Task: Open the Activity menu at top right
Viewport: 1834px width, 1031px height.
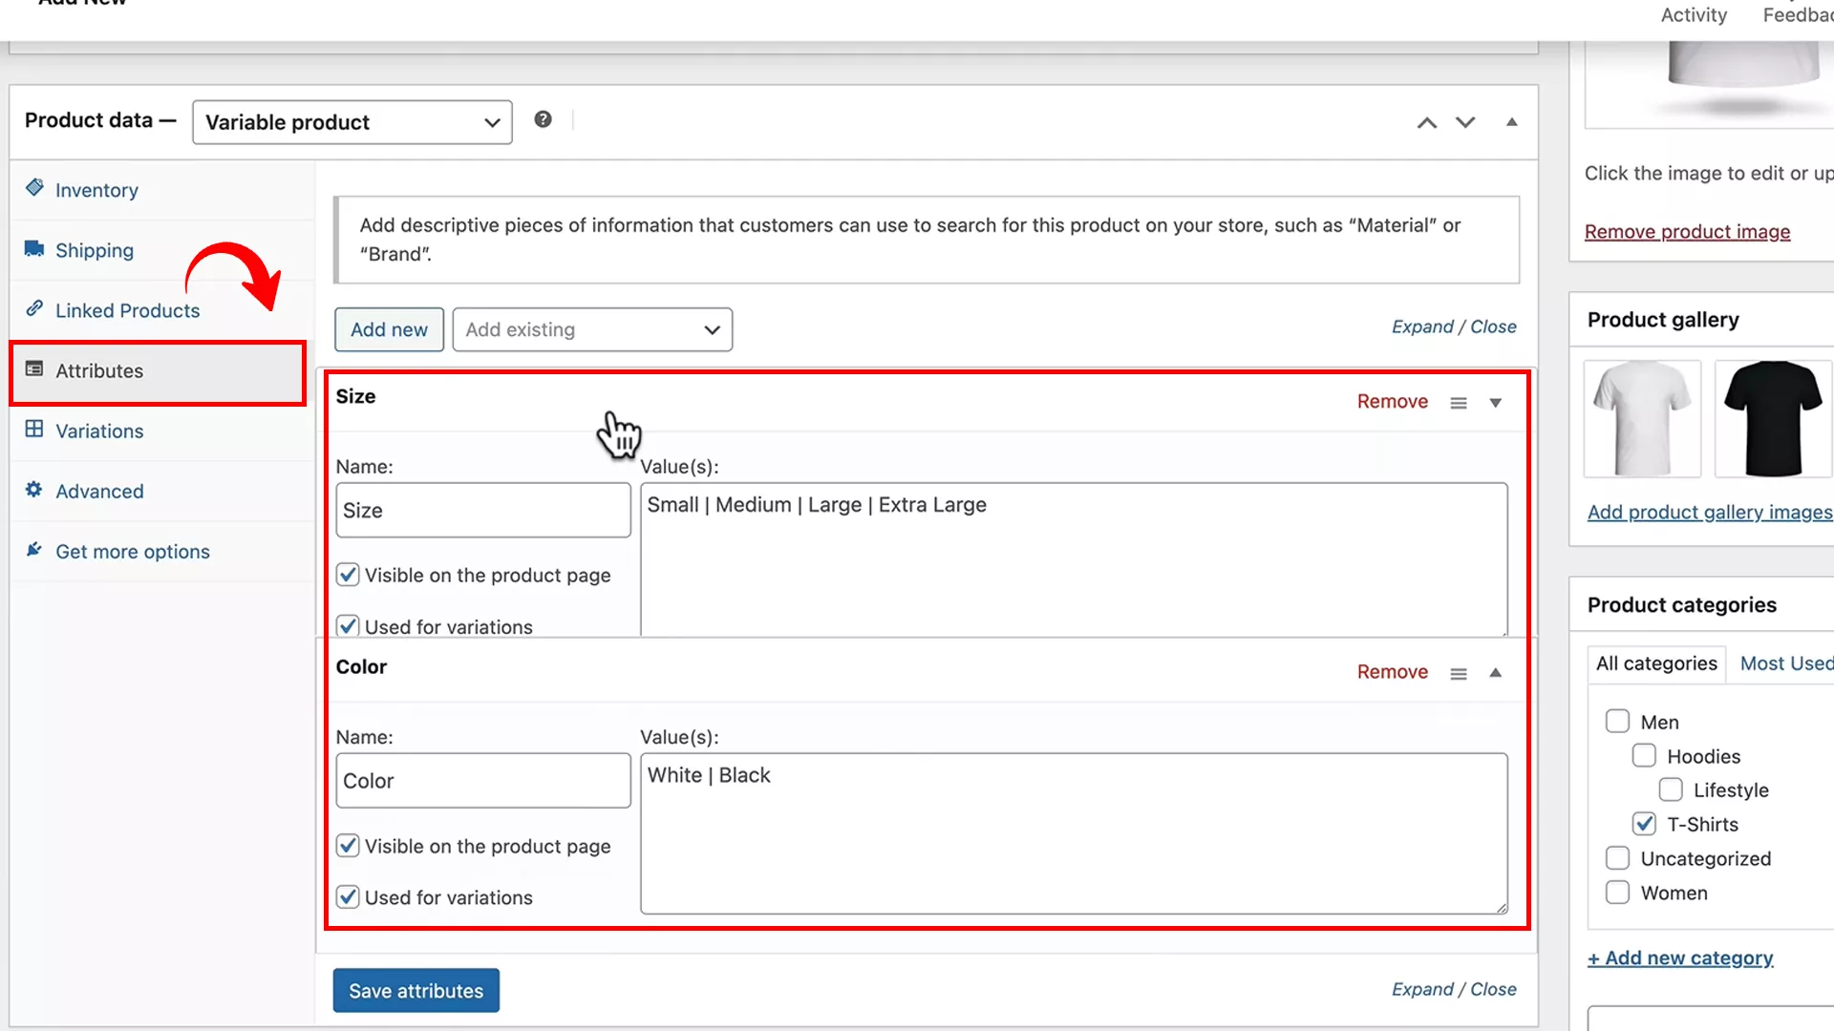Action: click(x=1693, y=14)
